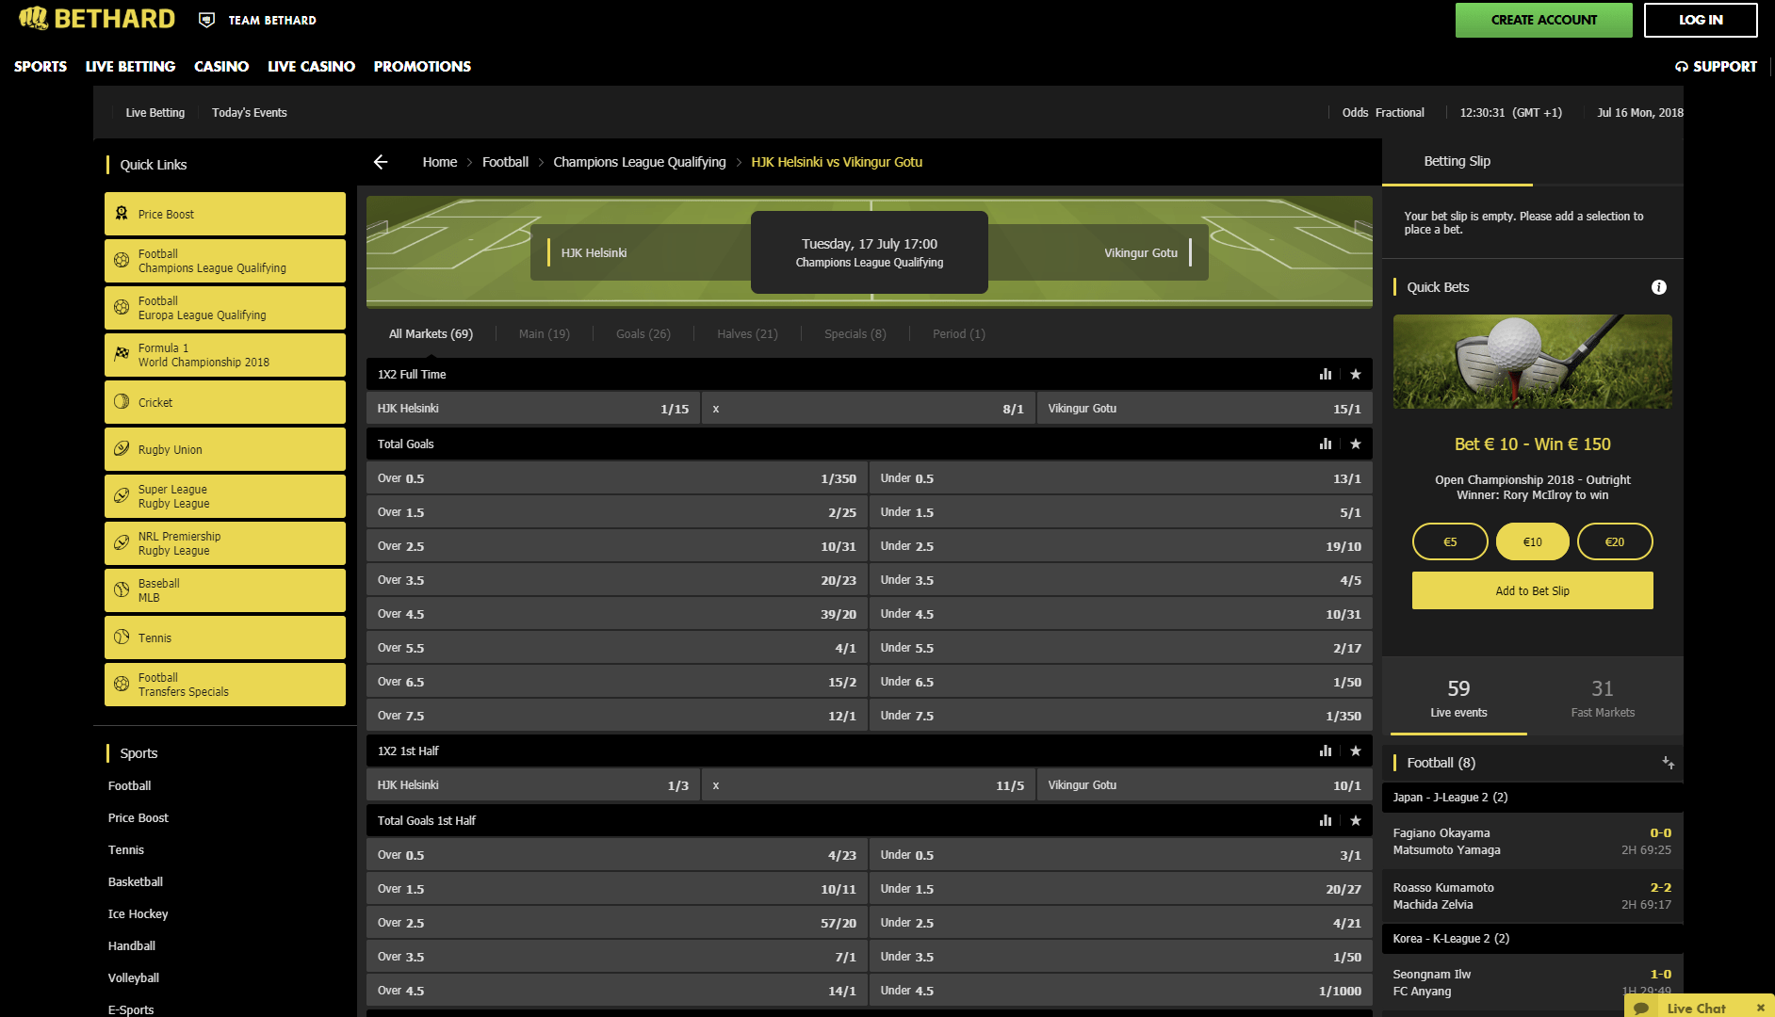Click the Rugby Union ball icon
This screenshot has height=1017, width=1775.
[122, 448]
